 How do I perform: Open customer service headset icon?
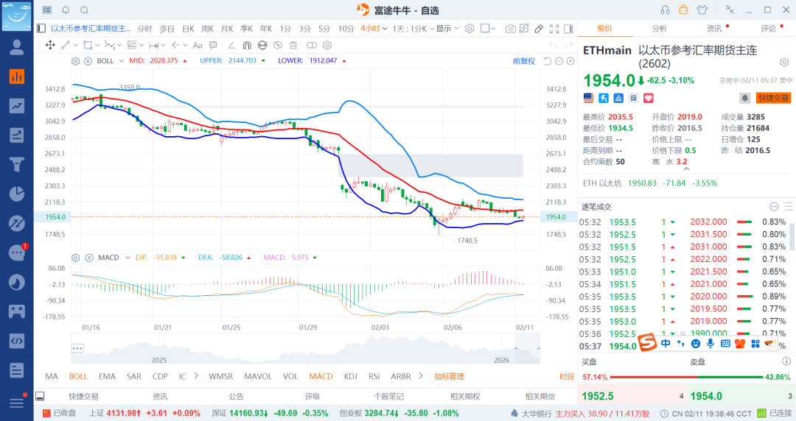(x=666, y=10)
